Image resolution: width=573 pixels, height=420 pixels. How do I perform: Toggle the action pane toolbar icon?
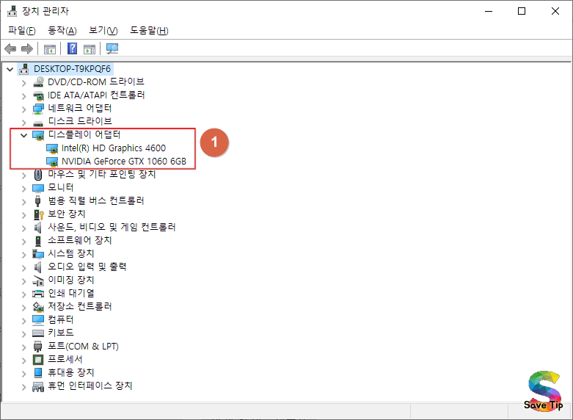pyautogui.click(x=90, y=48)
